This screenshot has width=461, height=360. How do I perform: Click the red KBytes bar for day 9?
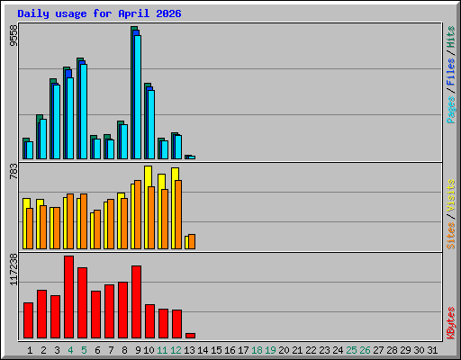pyautogui.click(x=136, y=302)
